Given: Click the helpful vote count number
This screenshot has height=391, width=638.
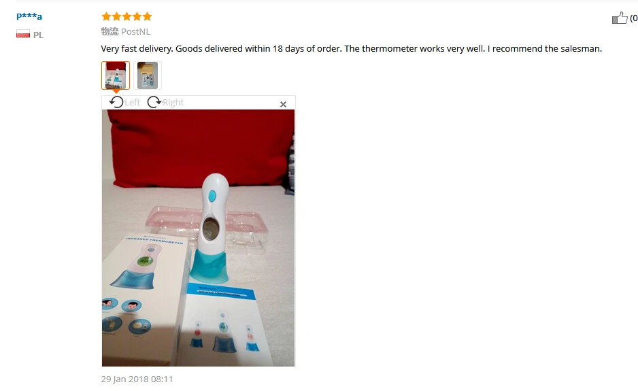Looking at the screenshot, I should 634,18.
